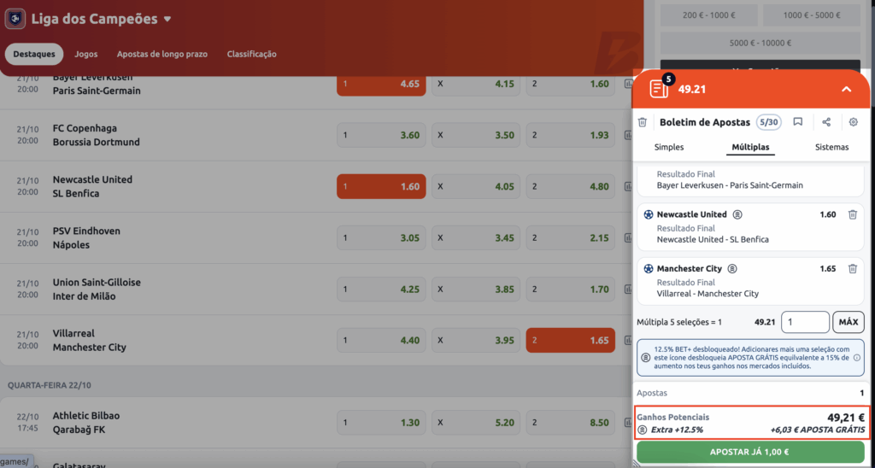This screenshot has height=468, width=875.
Task: Open the Classificação tab
Action: tap(251, 54)
